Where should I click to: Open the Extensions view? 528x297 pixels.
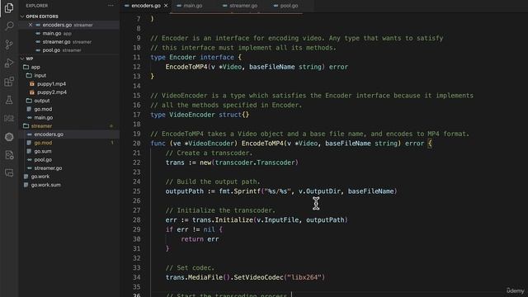tap(9, 82)
